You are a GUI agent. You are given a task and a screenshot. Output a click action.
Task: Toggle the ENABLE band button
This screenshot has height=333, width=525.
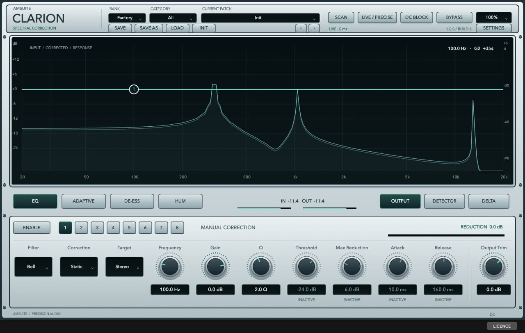pyautogui.click(x=32, y=228)
